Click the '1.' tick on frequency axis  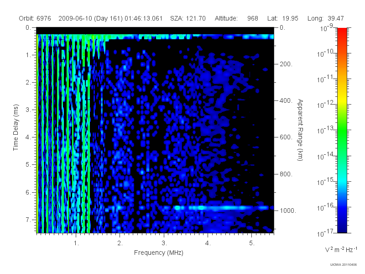[x=76, y=243]
